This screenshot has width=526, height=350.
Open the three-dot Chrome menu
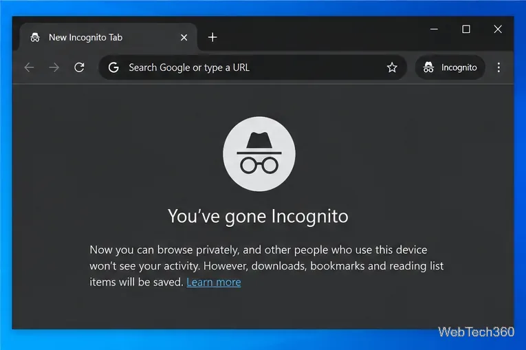(x=498, y=67)
